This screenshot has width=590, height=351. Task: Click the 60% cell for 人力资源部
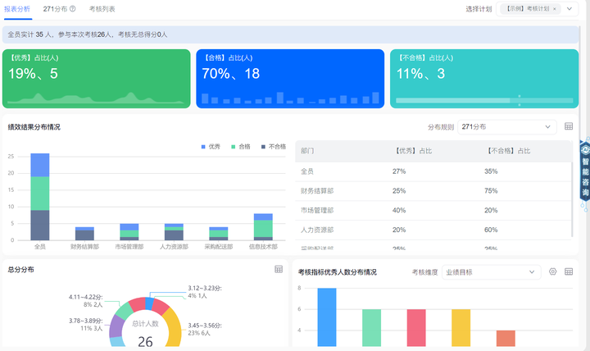[491, 230]
